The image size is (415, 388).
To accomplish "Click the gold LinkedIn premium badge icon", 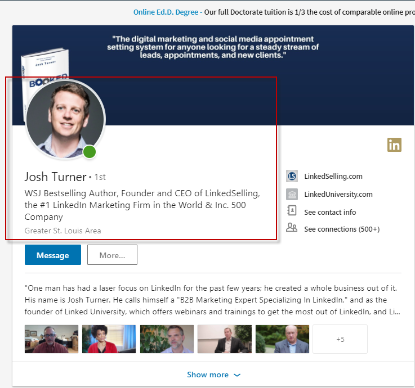I will (394, 145).
